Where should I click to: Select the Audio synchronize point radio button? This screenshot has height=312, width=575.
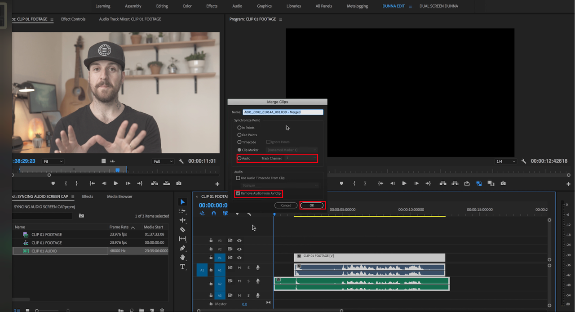point(239,158)
